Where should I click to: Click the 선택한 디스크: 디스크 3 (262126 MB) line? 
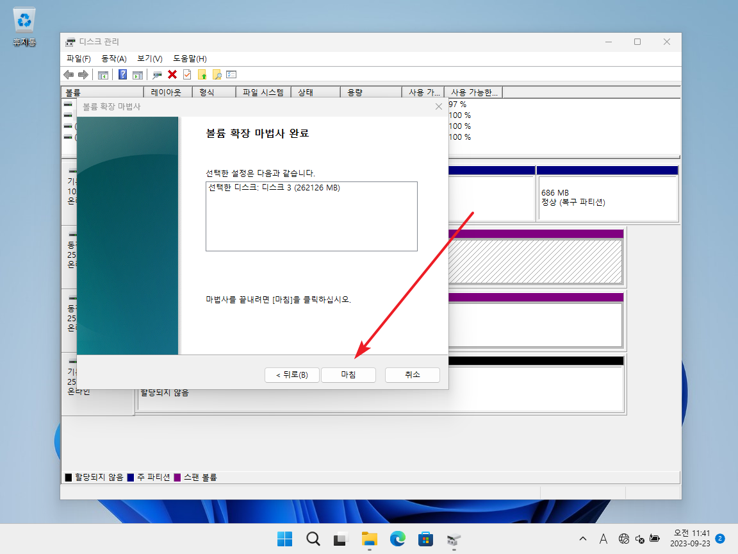point(274,187)
